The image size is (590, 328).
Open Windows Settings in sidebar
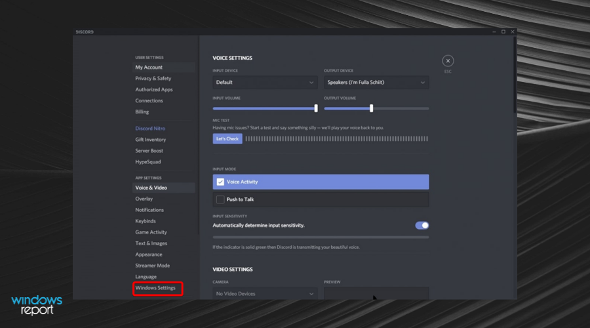pos(155,288)
